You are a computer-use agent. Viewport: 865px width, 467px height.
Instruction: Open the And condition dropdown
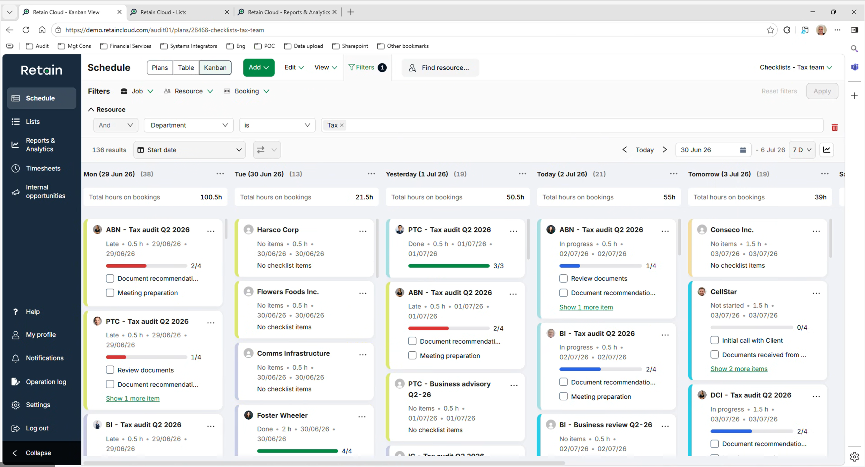click(115, 125)
